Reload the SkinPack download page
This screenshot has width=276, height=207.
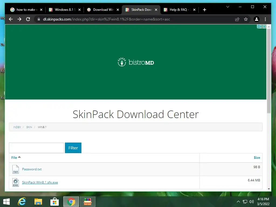pos(28,19)
